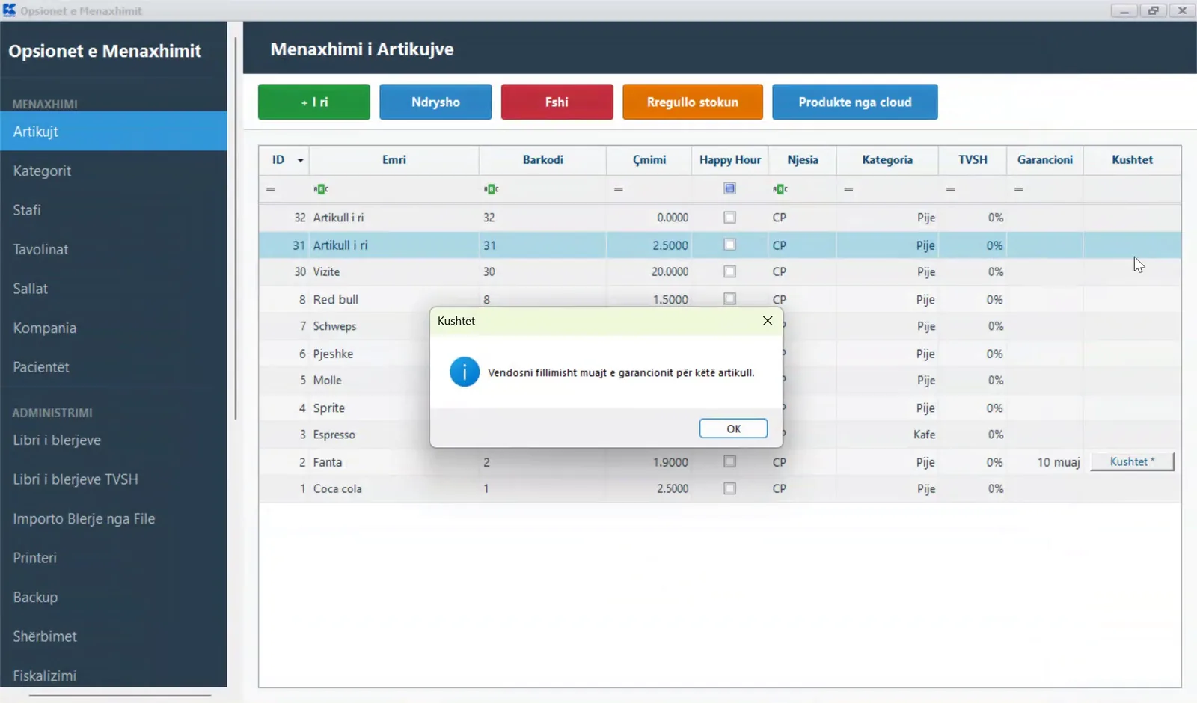The image size is (1197, 703).
Task: Open Importo Blerje nga File
Action: pyautogui.click(x=114, y=518)
